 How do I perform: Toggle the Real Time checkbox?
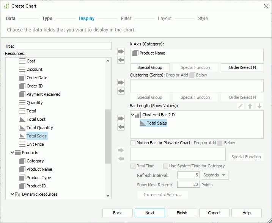pyautogui.click(x=133, y=166)
